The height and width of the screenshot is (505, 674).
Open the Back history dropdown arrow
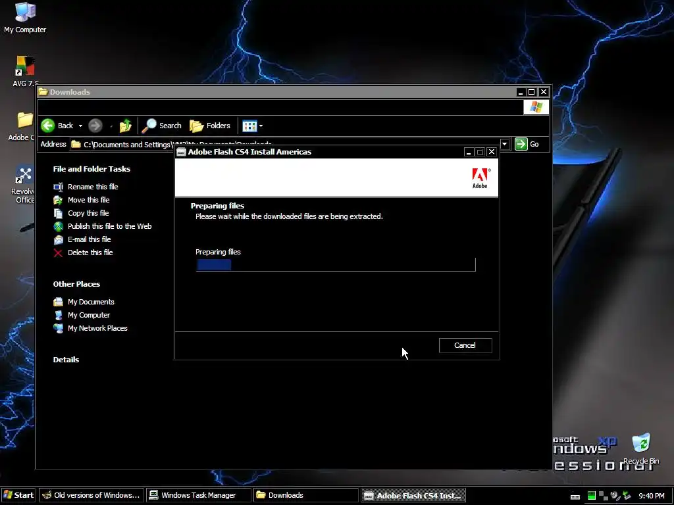80,126
